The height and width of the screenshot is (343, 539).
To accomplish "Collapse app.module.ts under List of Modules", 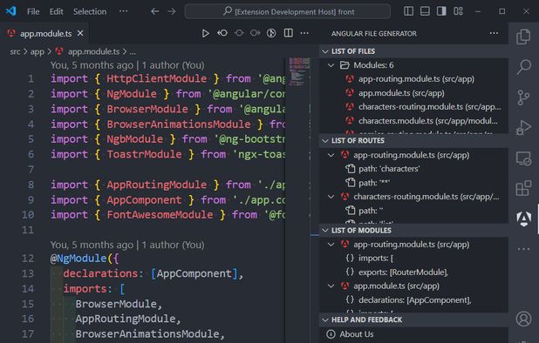I will tap(331, 286).
